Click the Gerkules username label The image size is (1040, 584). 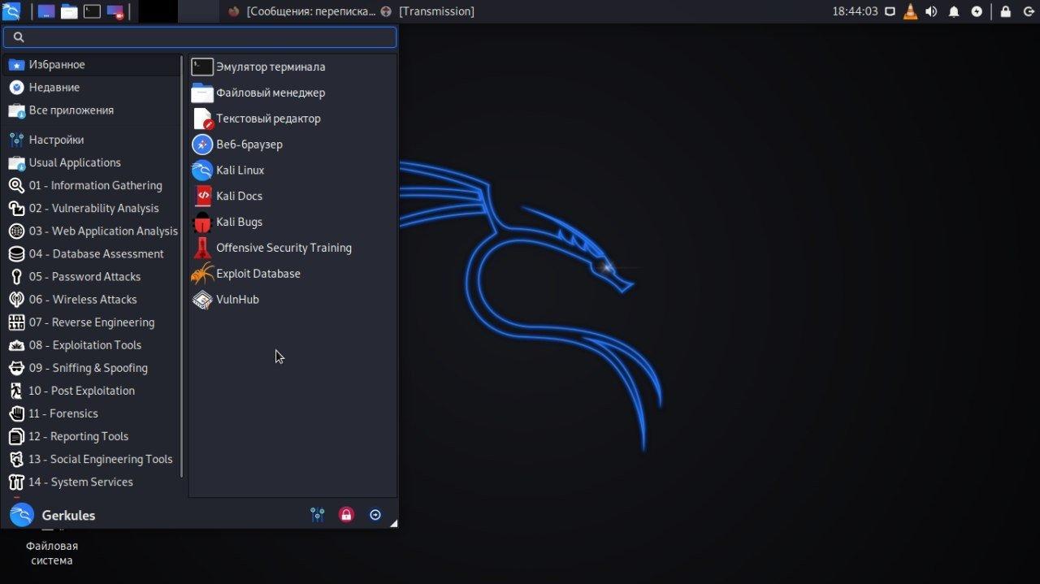[68, 516]
